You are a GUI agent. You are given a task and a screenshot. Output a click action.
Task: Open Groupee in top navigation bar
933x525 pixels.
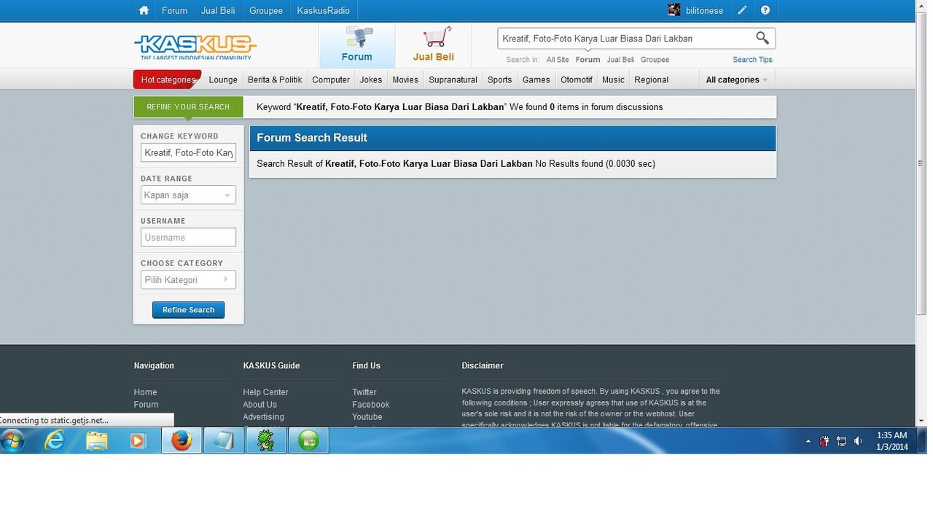[266, 10]
